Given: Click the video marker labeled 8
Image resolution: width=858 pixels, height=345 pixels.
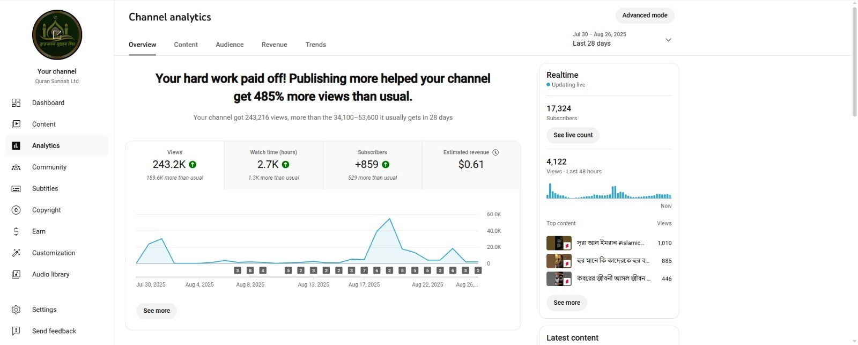Looking at the screenshot, I should [x=250, y=270].
